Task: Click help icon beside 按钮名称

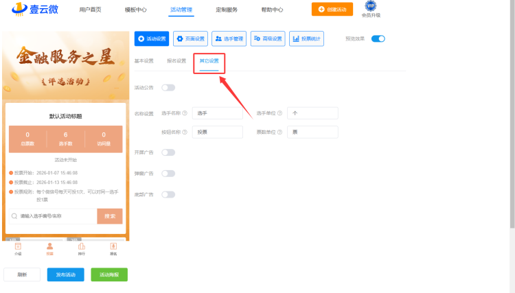Action: [185, 132]
